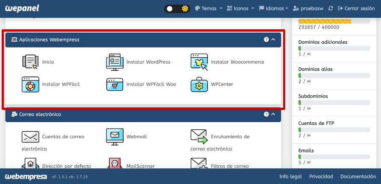Open the Instalar WPFácil Woo cart icon

click(115, 84)
